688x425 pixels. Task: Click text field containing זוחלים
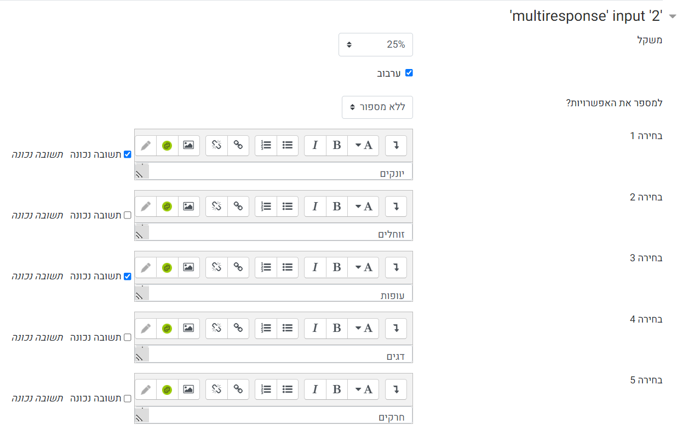pyautogui.click(x=273, y=232)
